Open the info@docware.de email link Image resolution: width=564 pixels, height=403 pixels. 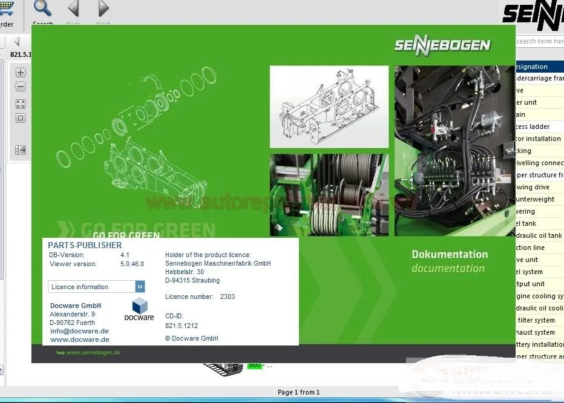point(79,331)
